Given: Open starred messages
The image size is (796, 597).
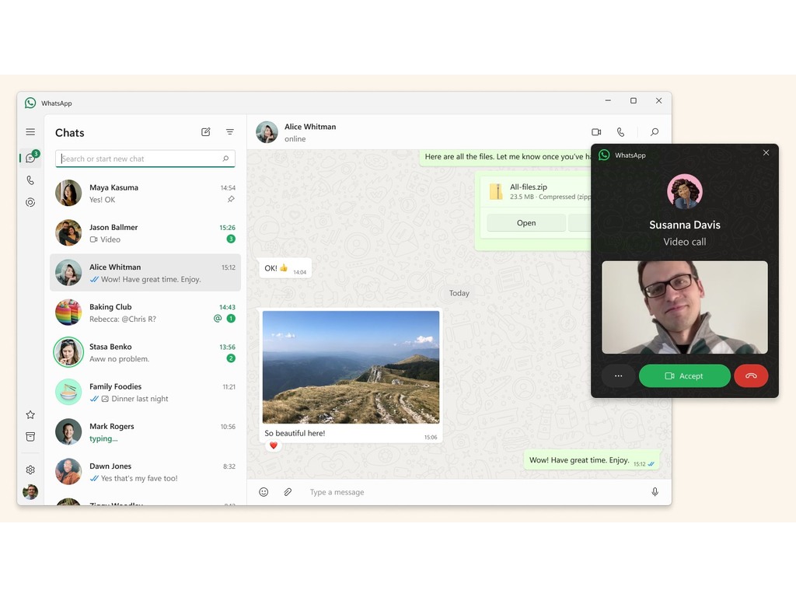Looking at the screenshot, I should click(x=30, y=415).
